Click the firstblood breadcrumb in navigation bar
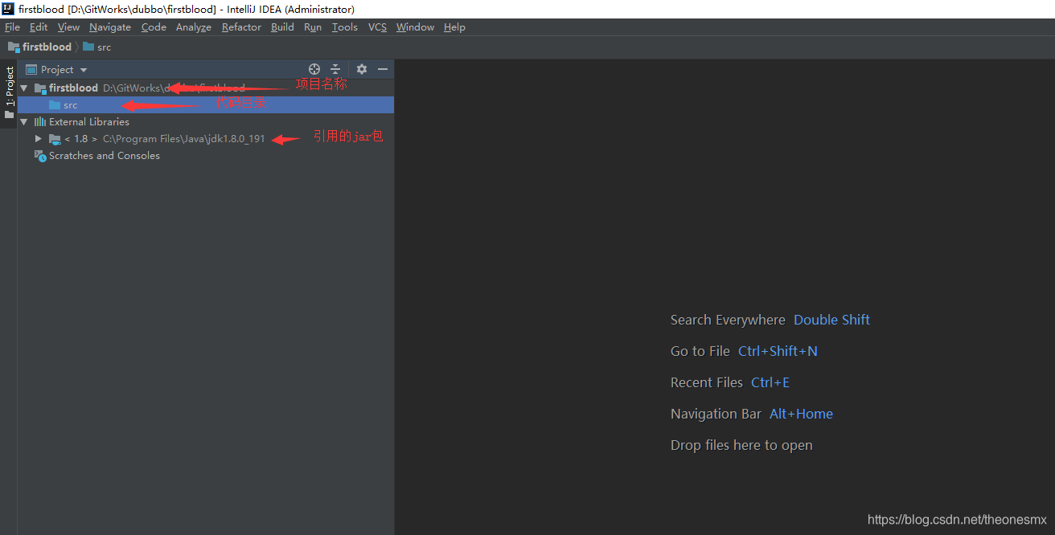1055x535 pixels. point(39,47)
